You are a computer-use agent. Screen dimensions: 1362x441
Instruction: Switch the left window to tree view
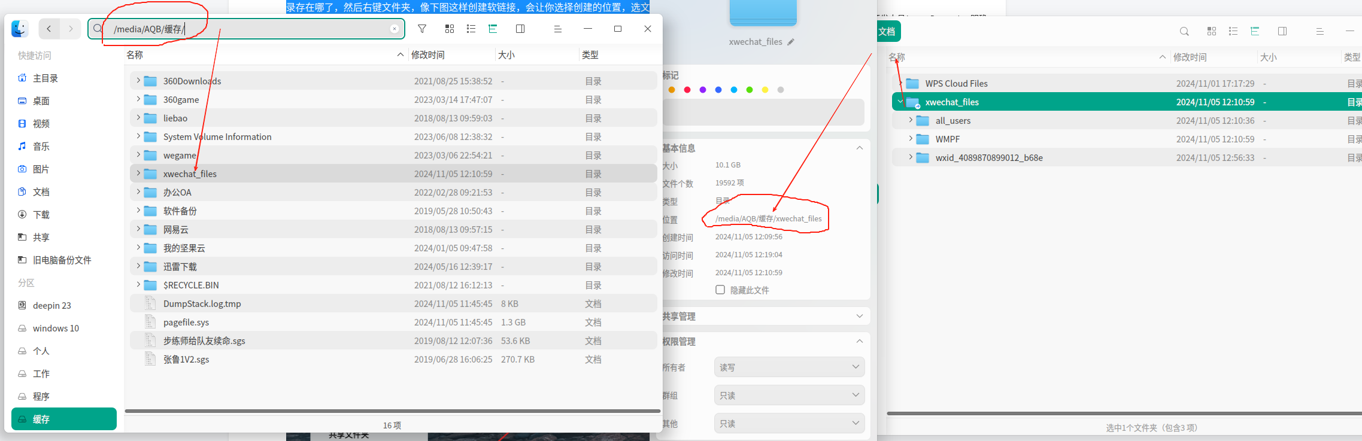click(493, 29)
